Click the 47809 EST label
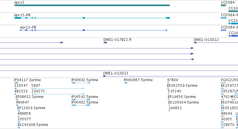Viewport: 238px width, 129px height. point(173,80)
